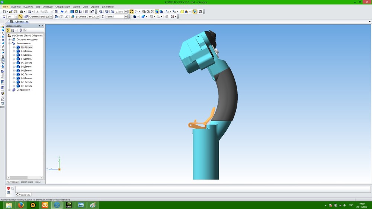Screen dimensions: 372x209
Task: Open the model tree composition dropdown icon
Action: (14, 30)
